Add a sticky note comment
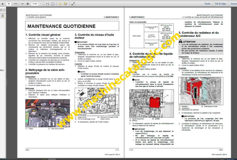The width and height of the screenshot is (237, 160). 60,4
